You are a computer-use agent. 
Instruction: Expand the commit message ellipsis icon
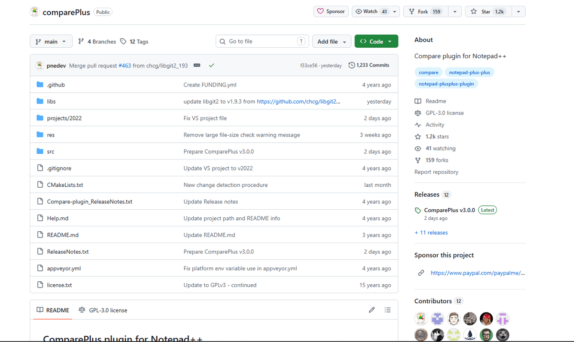pyautogui.click(x=197, y=65)
